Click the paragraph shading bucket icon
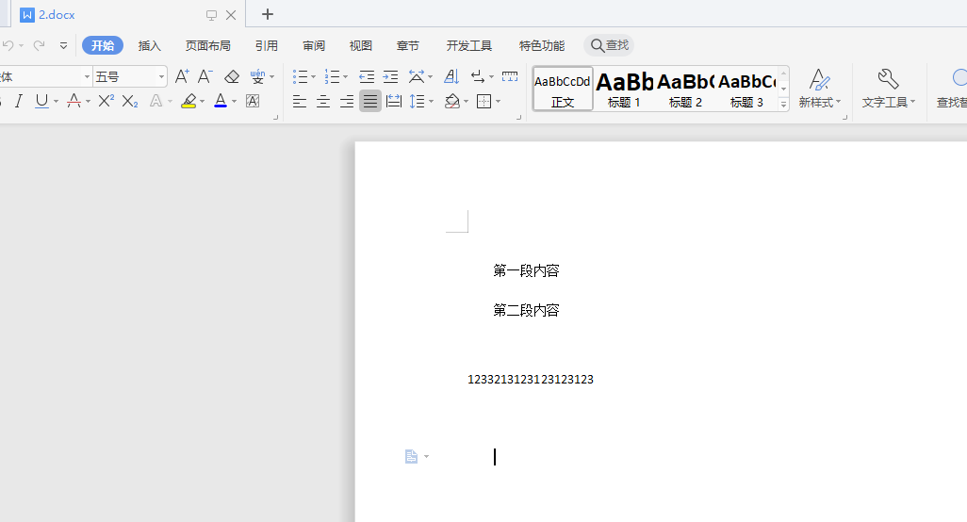The width and height of the screenshot is (967, 522). click(452, 101)
